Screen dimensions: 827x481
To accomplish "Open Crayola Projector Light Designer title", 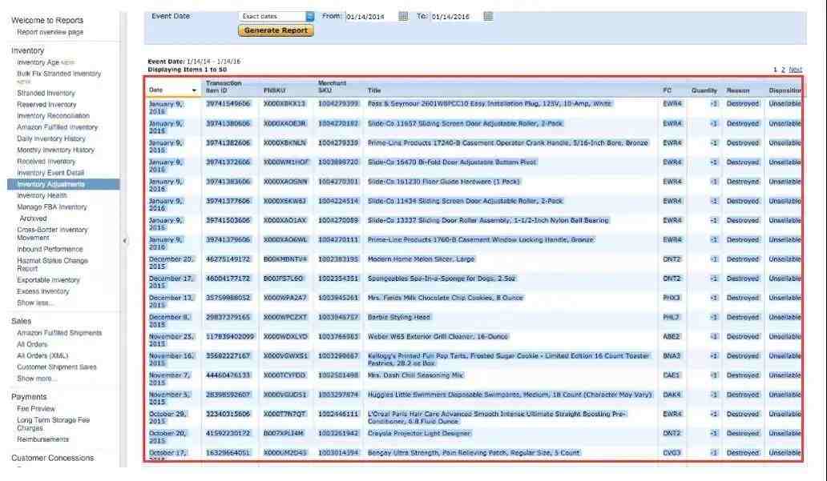I will coord(419,434).
